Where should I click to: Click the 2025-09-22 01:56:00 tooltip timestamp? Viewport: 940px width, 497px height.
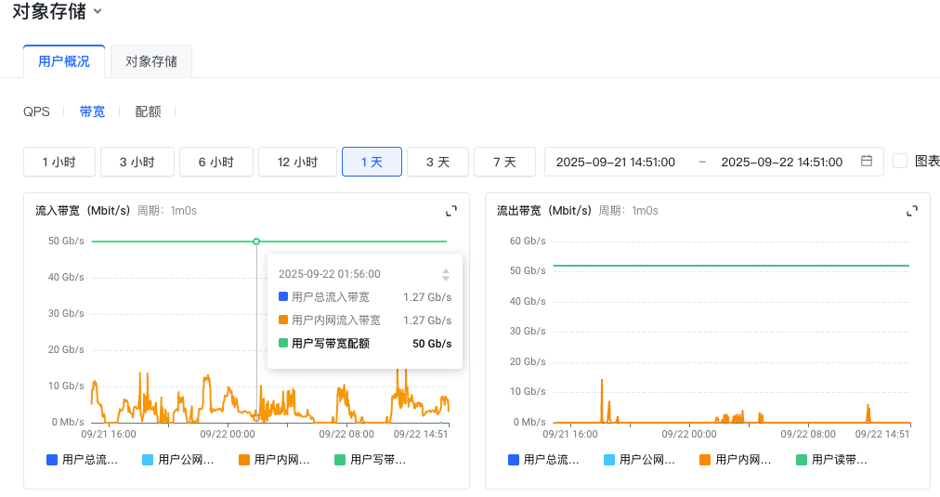coord(329,274)
